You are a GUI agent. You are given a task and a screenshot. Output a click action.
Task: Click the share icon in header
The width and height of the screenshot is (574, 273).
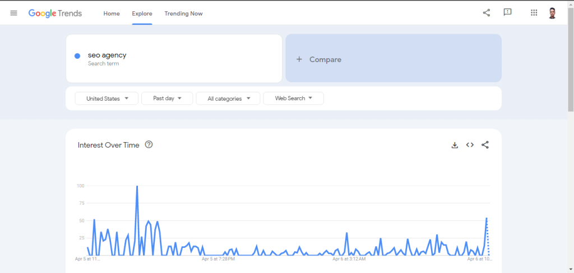pyautogui.click(x=486, y=13)
